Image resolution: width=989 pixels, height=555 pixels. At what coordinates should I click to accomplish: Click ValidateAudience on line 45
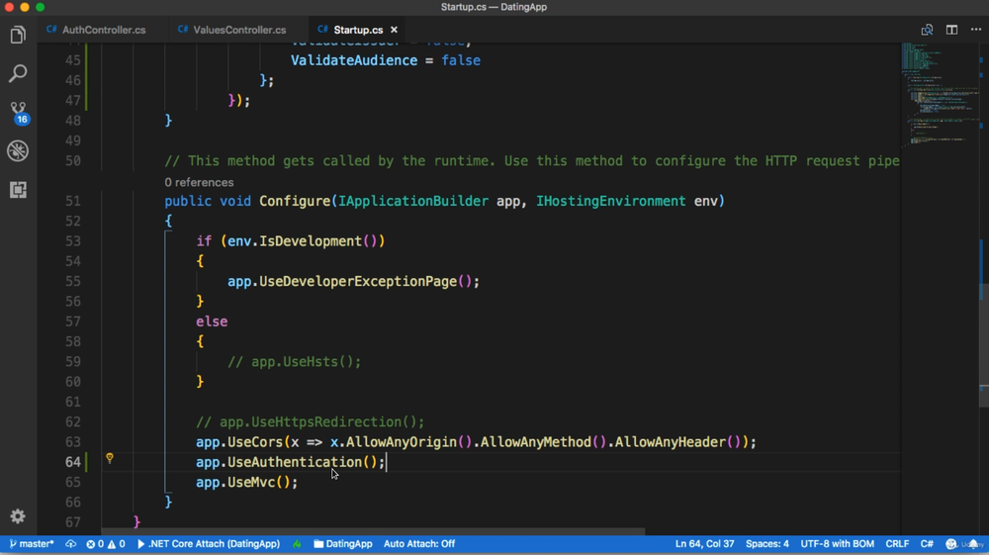pyautogui.click(x=354, y=60)
